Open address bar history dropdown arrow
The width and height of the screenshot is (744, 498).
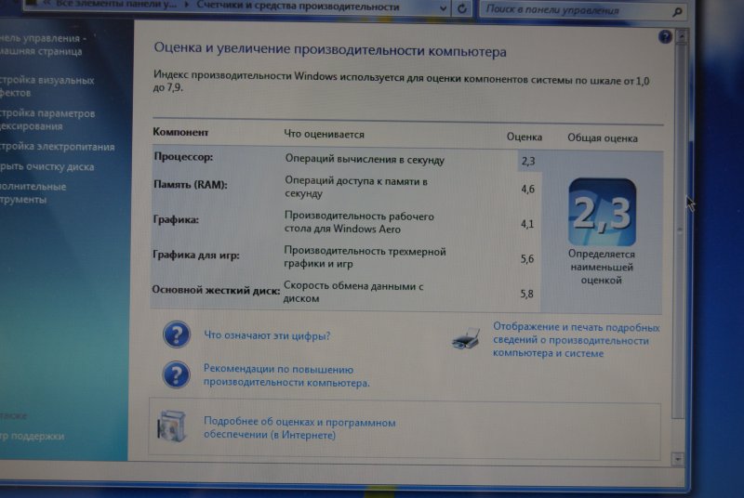[x=441, y=8]
